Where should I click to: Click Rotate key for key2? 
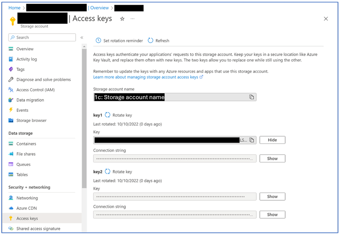pos(118,172)
